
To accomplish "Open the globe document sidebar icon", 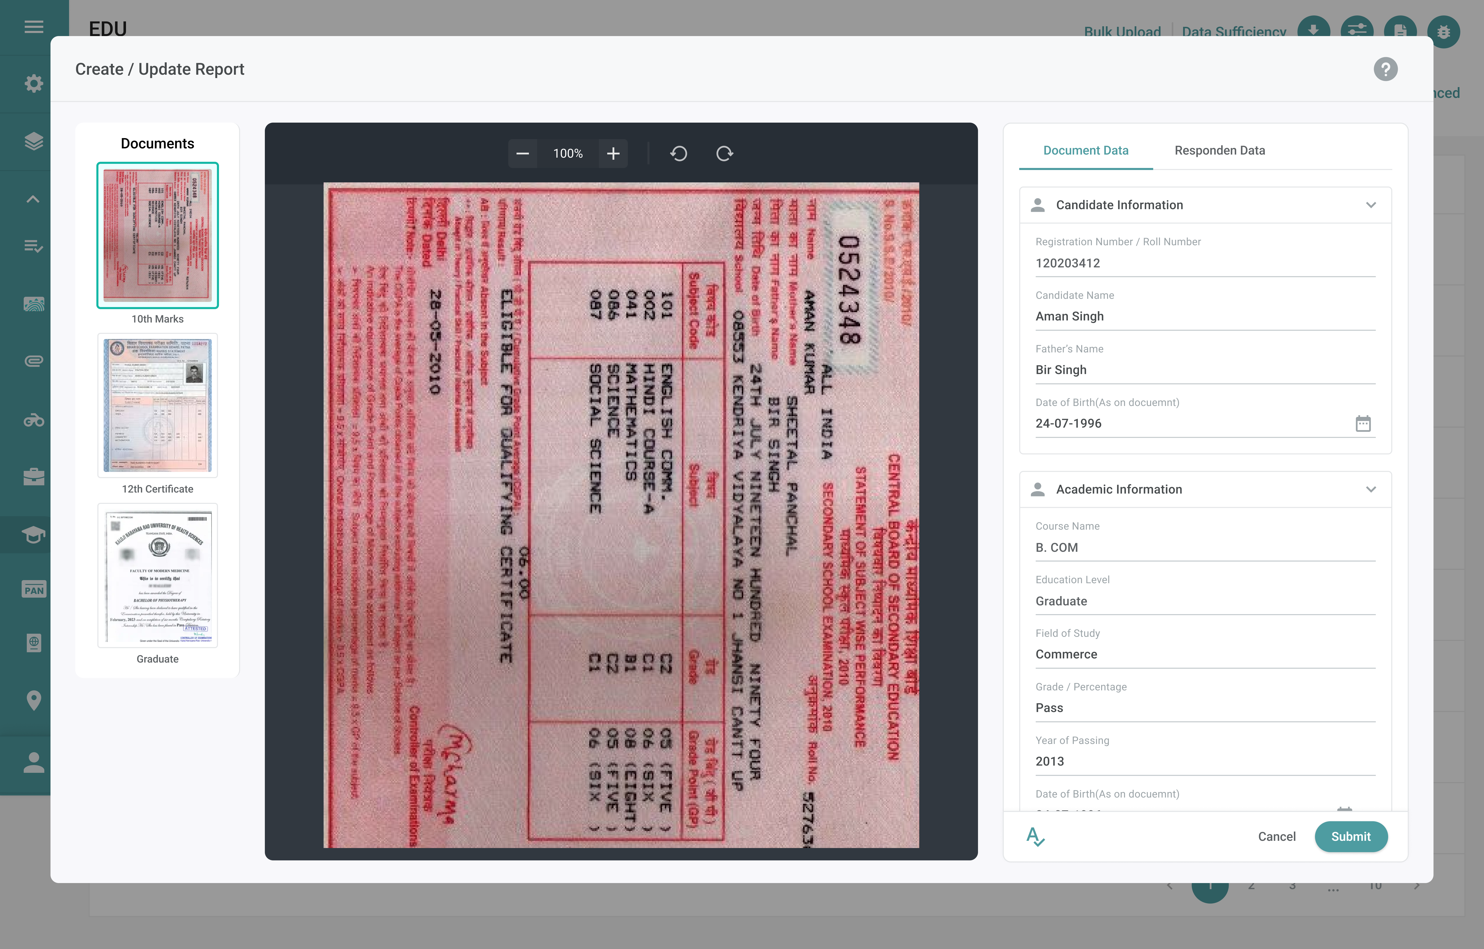I will pos(34,643).
